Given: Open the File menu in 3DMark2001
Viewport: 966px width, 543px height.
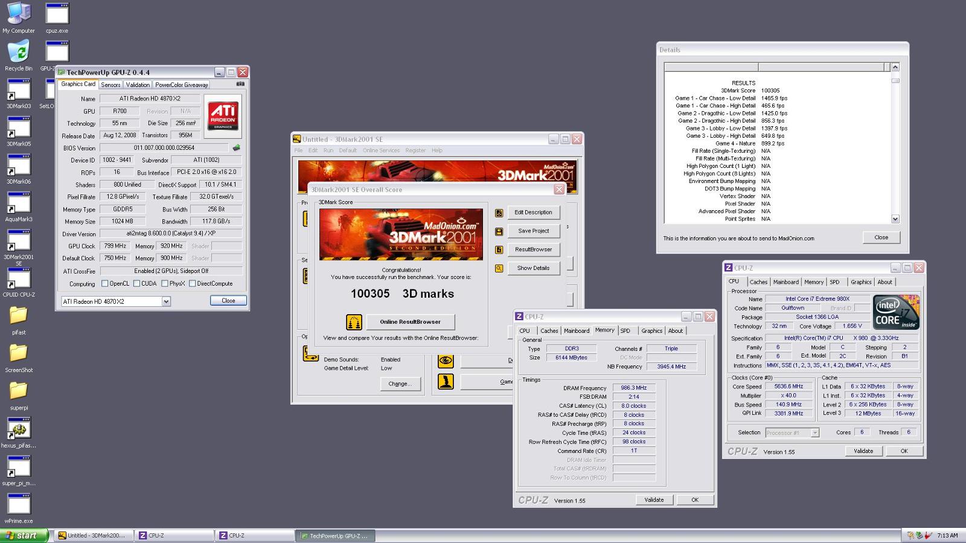Looking at the screenshot, I should coord(298,150).
